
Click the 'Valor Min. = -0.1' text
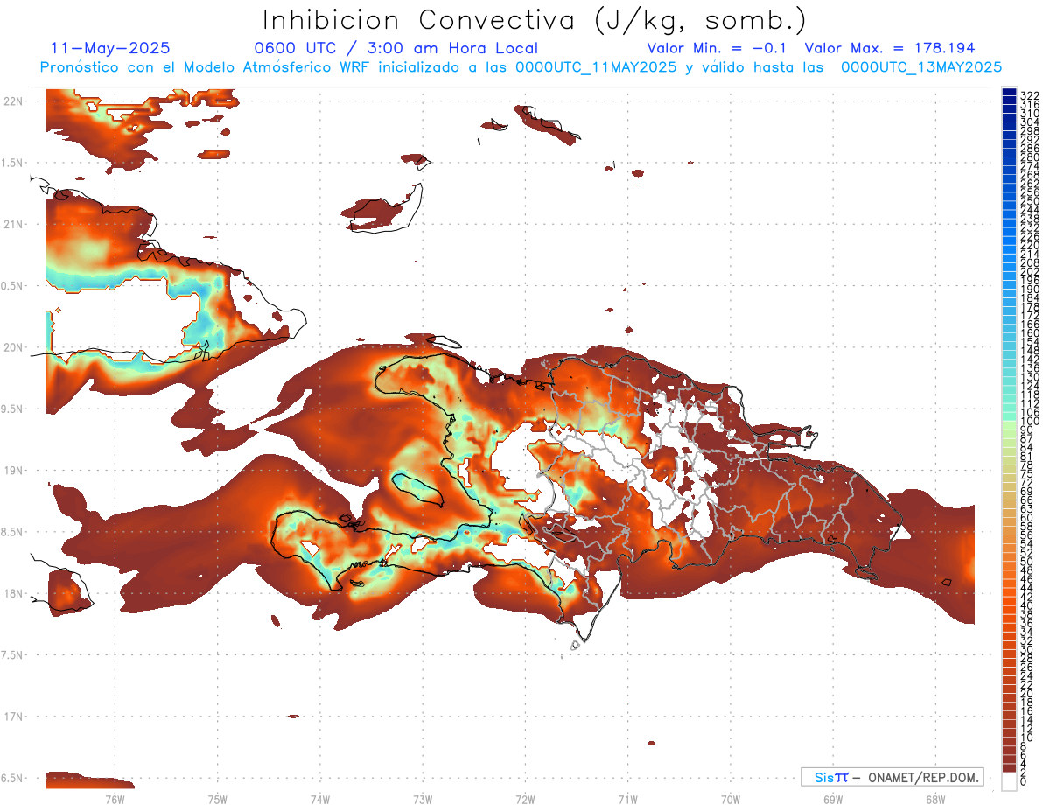pos(717,48)
